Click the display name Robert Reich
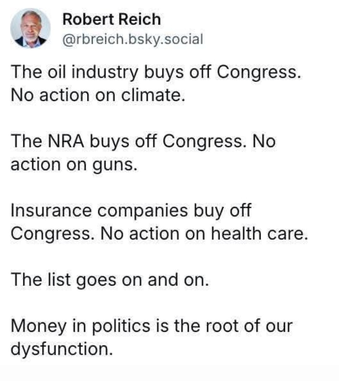 tap(111, 19)
